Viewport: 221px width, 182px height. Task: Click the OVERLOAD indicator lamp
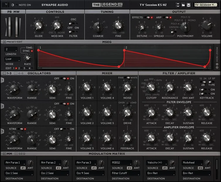click(127, 103)
